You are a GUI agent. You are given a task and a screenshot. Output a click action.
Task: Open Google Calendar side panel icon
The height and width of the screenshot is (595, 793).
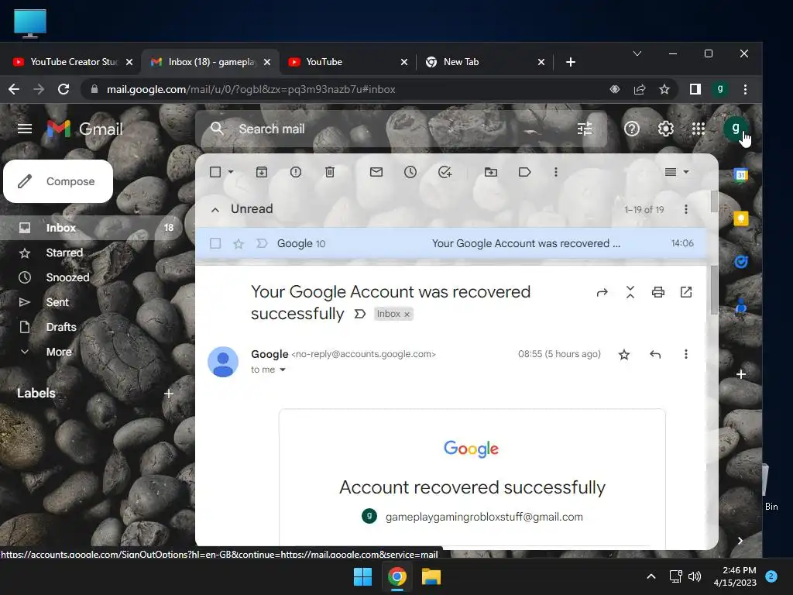pyautogui.click(x=741, y=175)
